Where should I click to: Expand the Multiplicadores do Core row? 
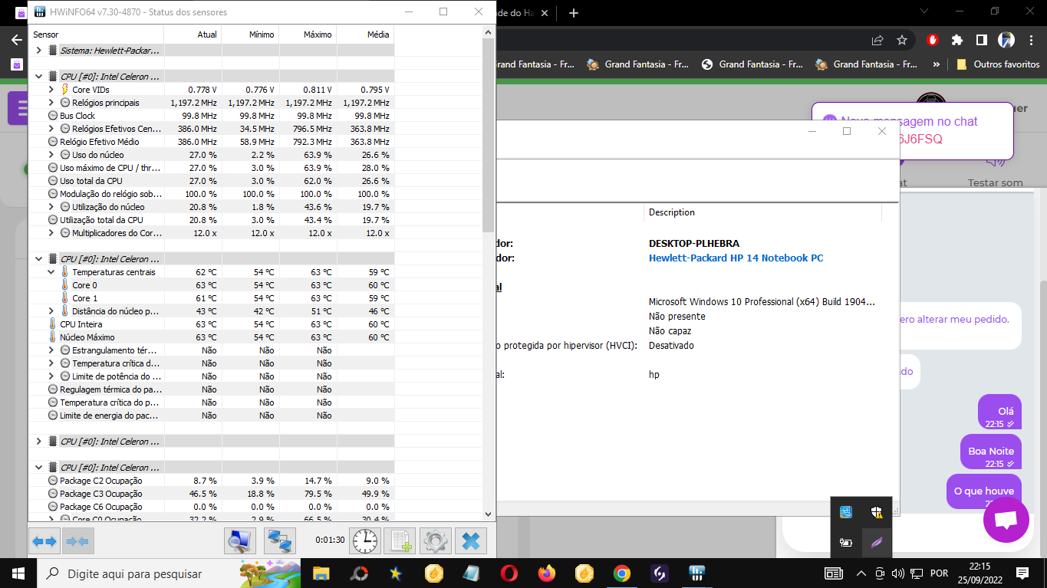pos(51,233)
